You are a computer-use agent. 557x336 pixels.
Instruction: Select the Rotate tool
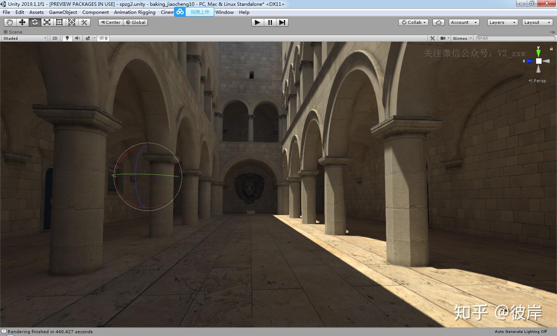34,22
